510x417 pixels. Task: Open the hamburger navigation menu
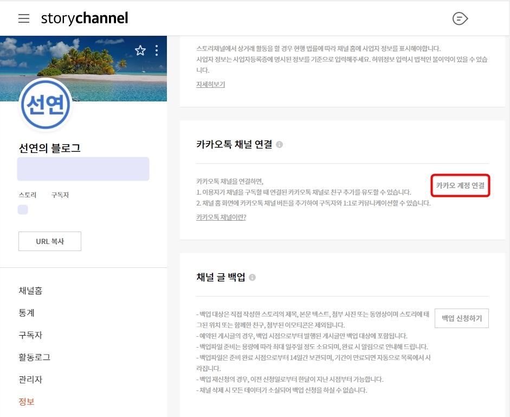click(23, 18)
